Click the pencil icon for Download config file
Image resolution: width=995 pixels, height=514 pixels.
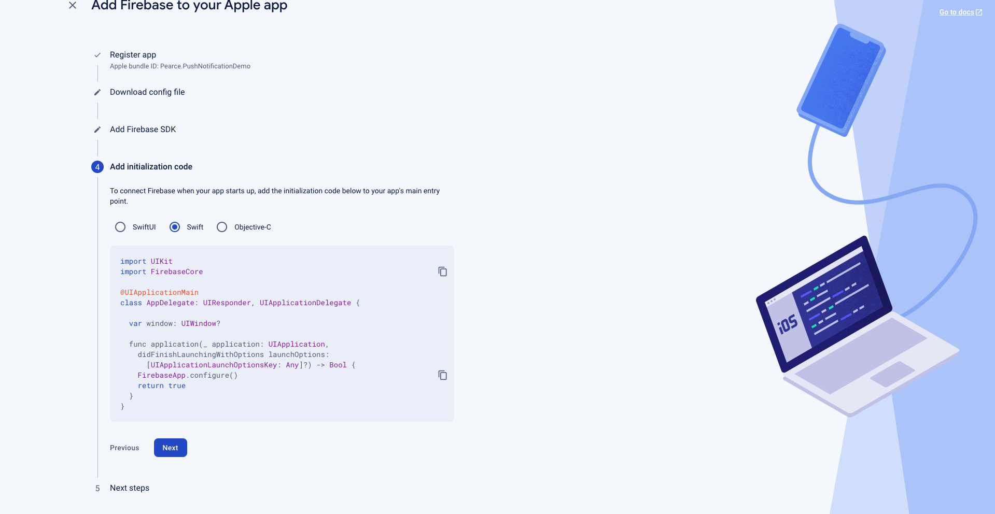[x=97, y=92]
